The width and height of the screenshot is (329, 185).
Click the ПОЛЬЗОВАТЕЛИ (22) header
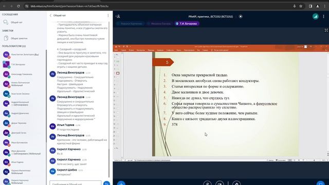pos(14,46)
